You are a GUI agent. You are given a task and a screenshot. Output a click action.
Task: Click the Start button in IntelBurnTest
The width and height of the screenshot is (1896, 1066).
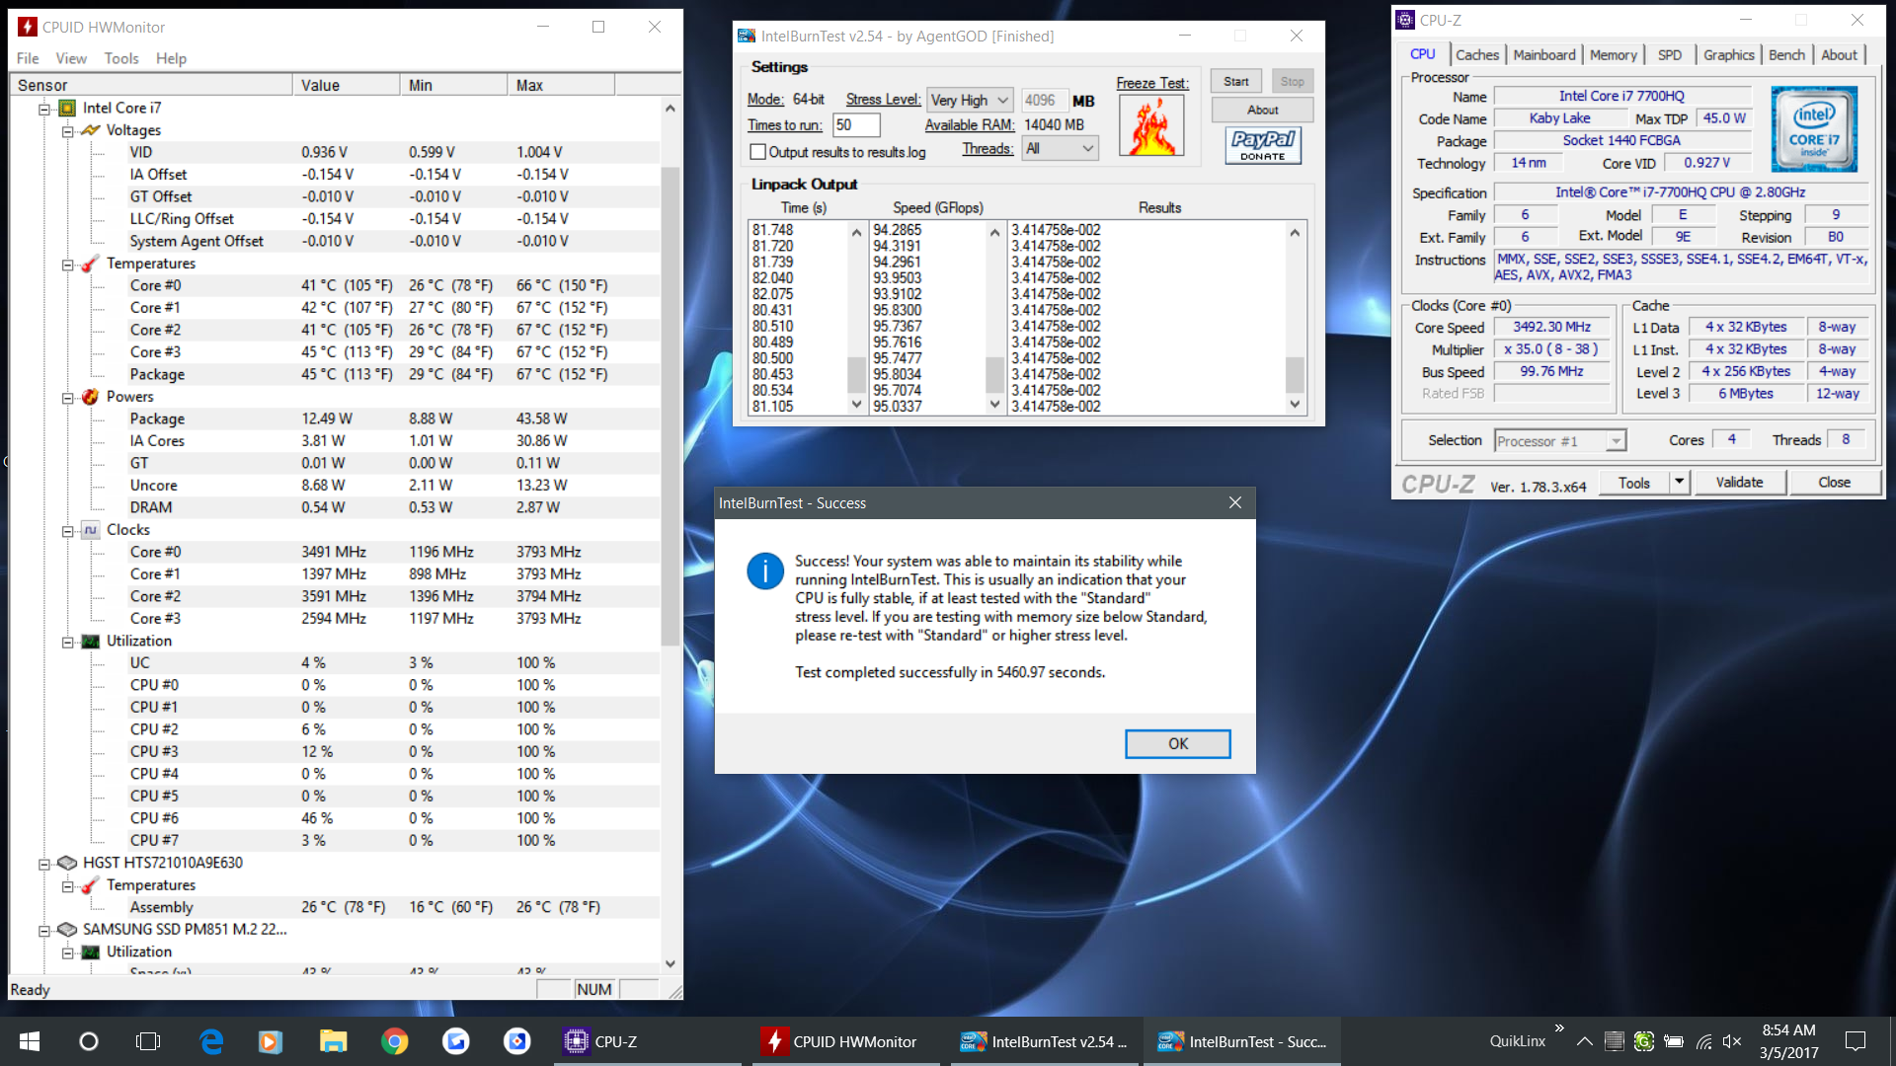pyautogui.click(x=1236, y=82)
